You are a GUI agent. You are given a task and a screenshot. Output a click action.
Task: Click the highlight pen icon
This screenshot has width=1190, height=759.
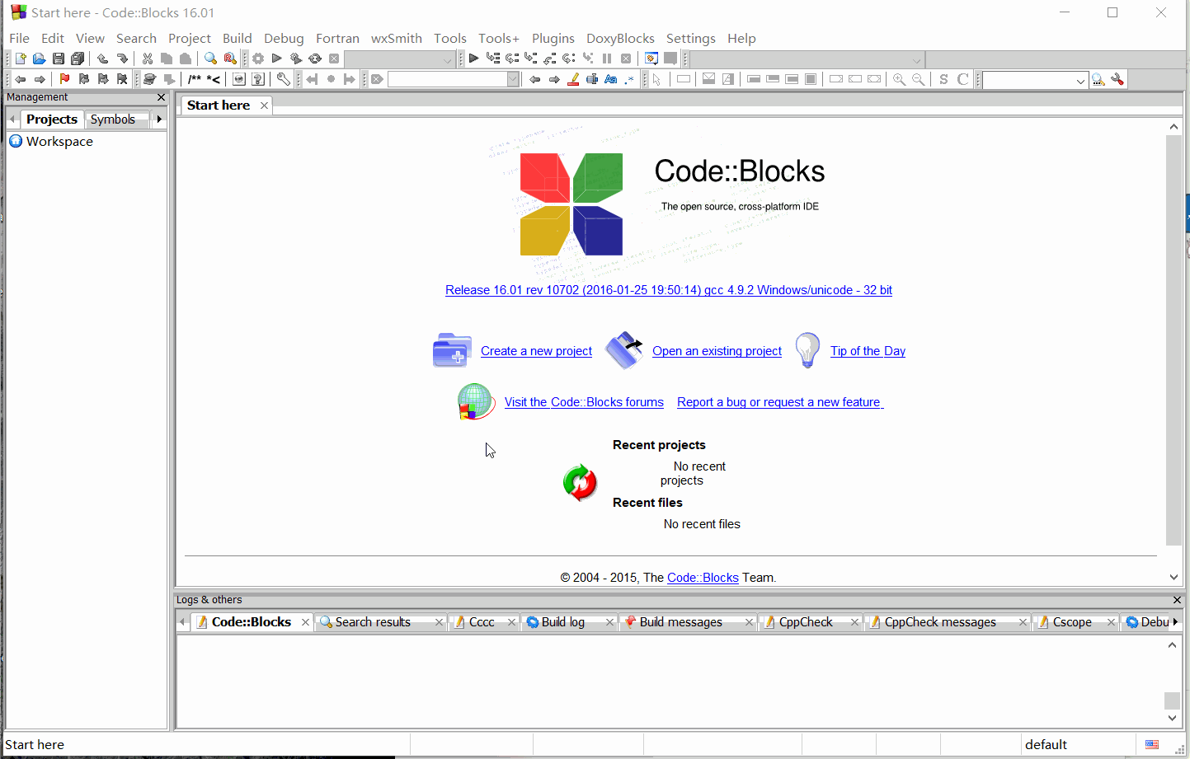pyautogui.click(x=573, y=79)
